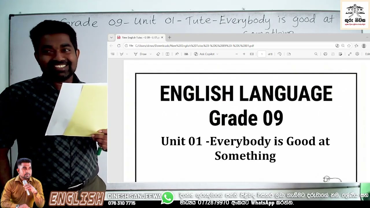Click the Fit to width icon
Viewport: 370px width, 208px height.
coord(252,54)
